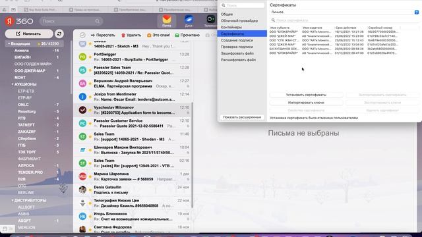422x237 pixels.
Task: Uncheck the selected Vyacheslav Milovanov message
Action: pos(82,110)
